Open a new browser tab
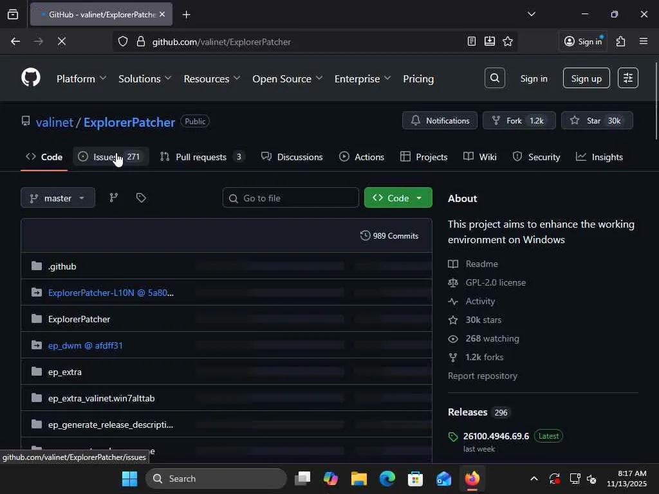Screen dimensions: 659x494 [187, 15]
